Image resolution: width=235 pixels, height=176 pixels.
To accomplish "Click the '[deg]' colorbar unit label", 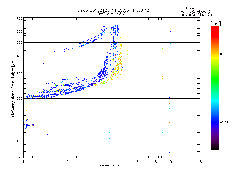I will click(x=216, y=23).
